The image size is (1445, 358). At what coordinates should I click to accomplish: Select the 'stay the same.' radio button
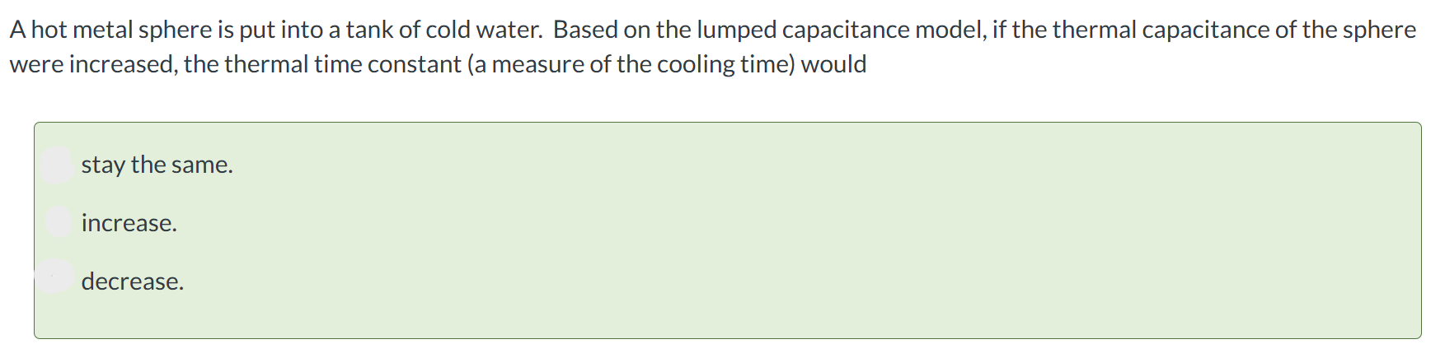58,165
